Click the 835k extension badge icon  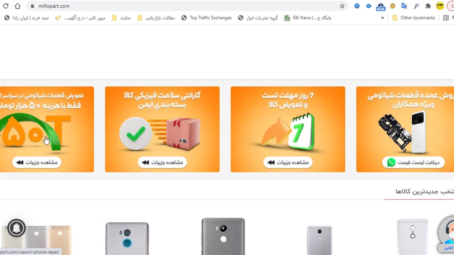[381, 6]
